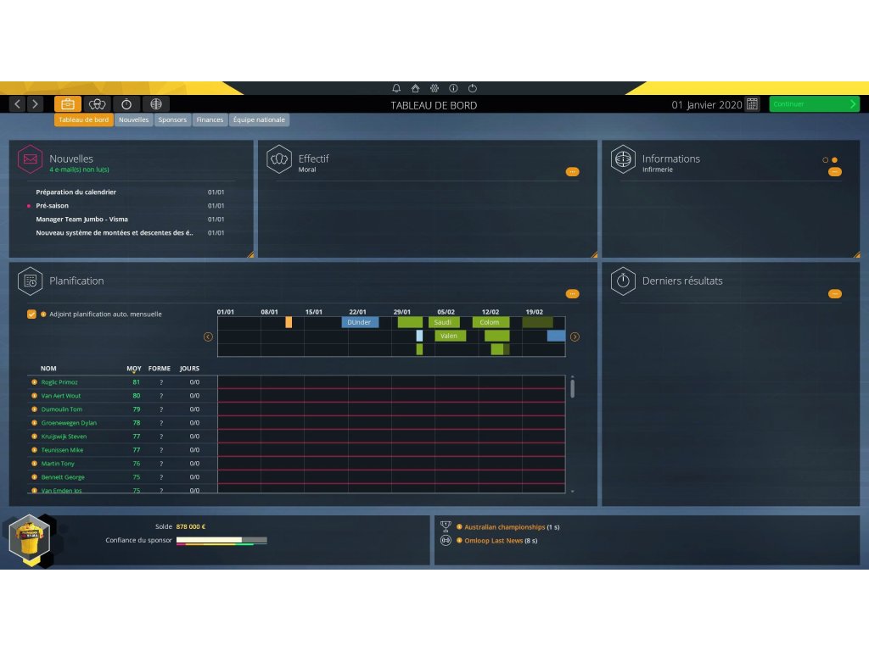Toggle Adjoint planification auto. mensuelle checkbox

[x=31, y=314]
